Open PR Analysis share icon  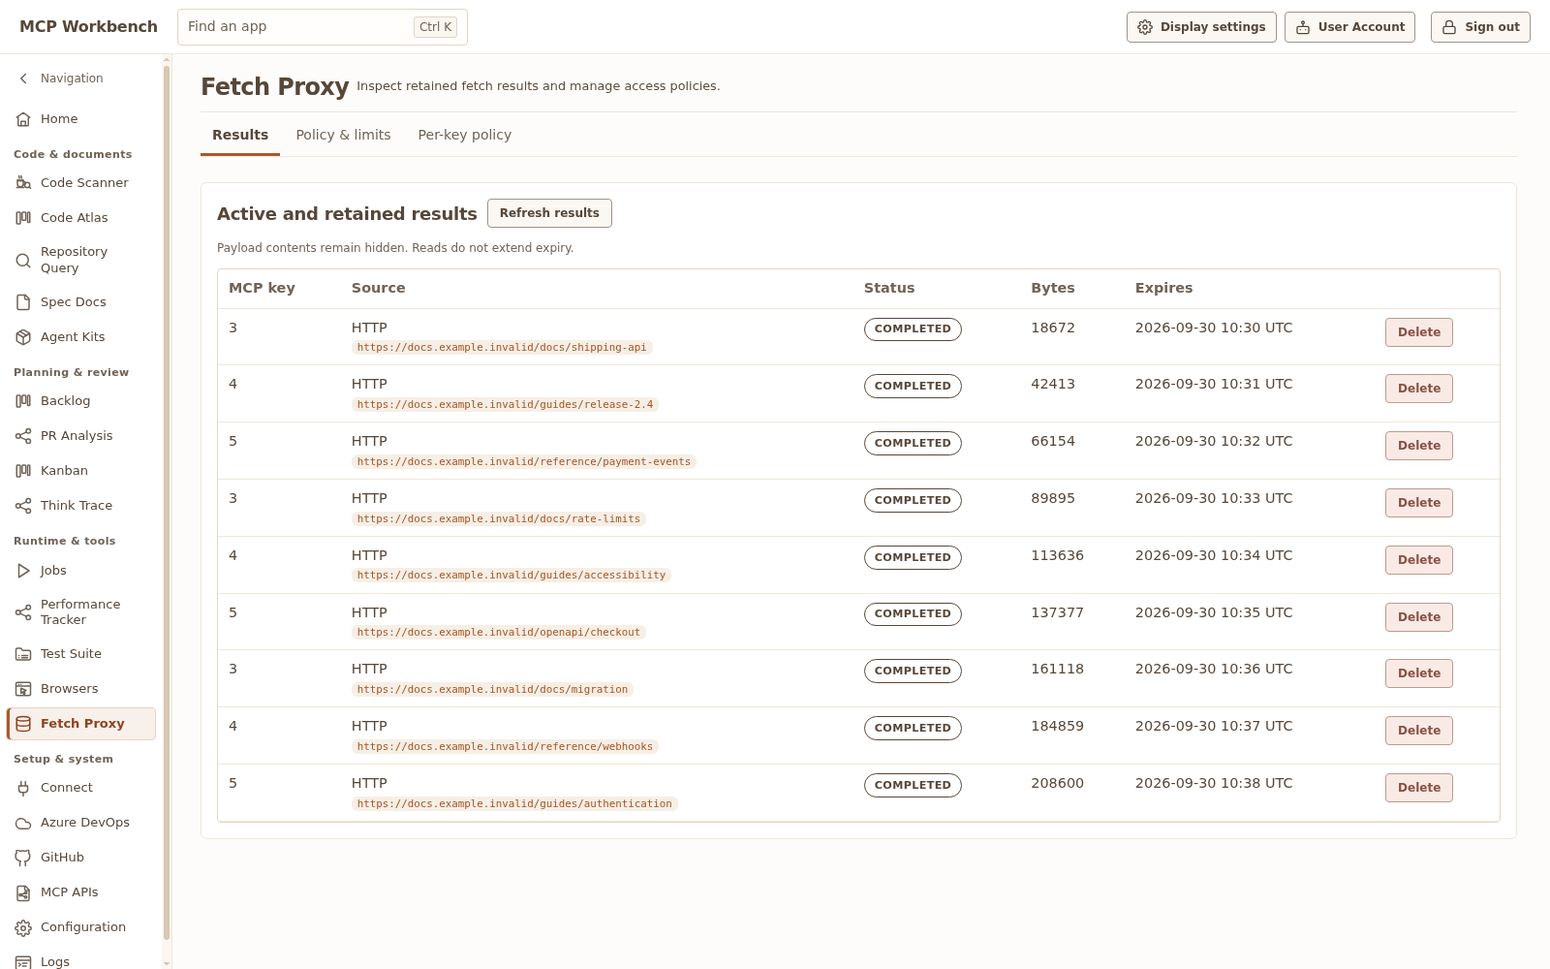coord(23,436)
